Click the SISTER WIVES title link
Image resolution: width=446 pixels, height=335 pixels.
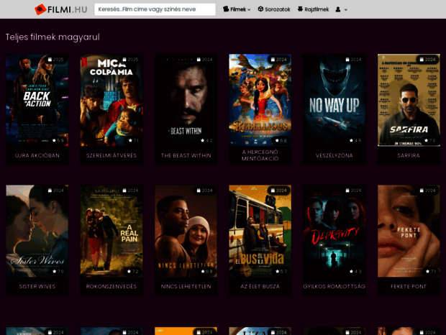point(37,286)
